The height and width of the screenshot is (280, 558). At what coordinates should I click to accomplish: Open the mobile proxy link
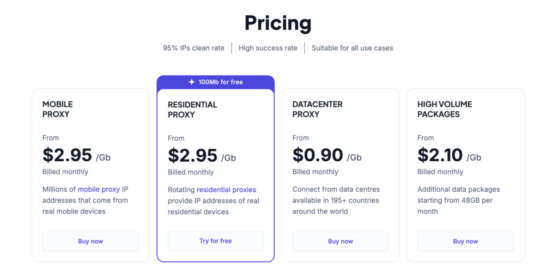[99, 189]
